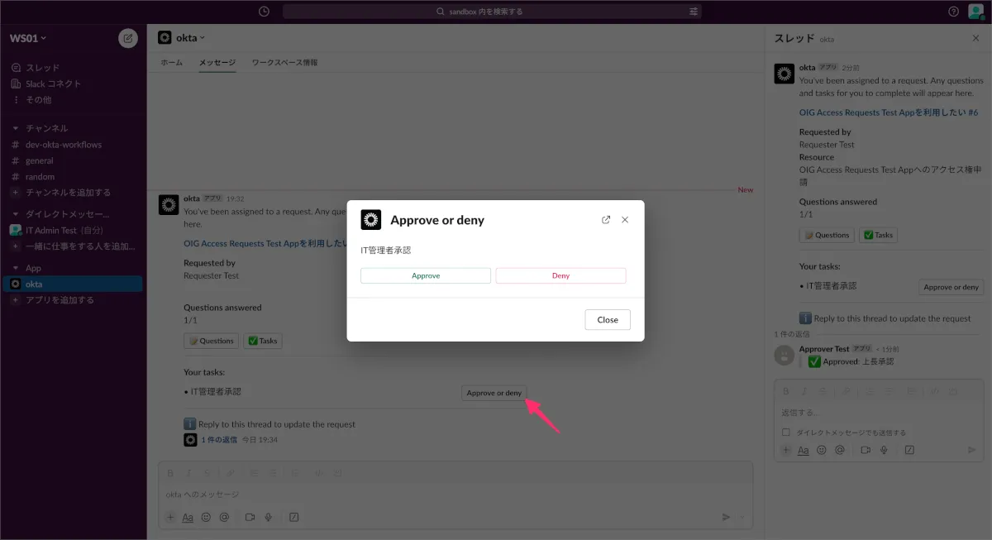The width and height of the screenshot is (992, 540).
Task: Open emoji picker in thread reply box
Action: pos(821,450)
